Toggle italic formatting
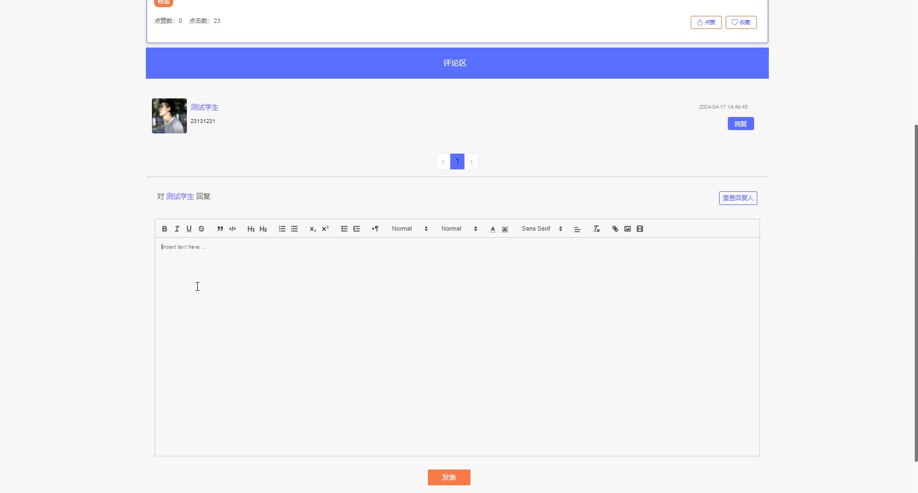The image size is (918, 493). (176, 229)
